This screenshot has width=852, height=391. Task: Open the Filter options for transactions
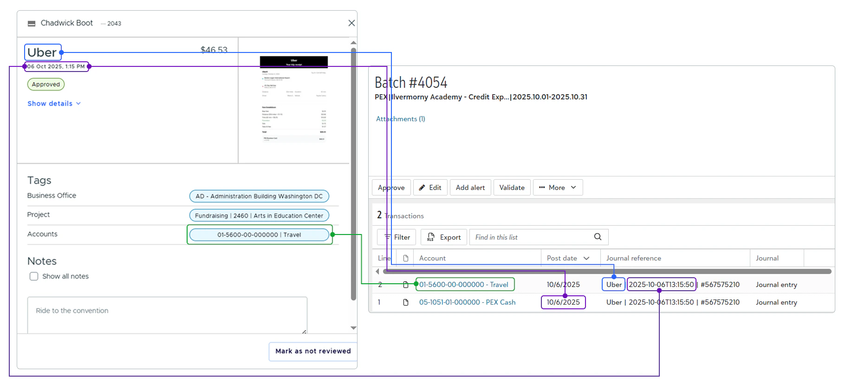pyautogui.click(x=397, y=237)
